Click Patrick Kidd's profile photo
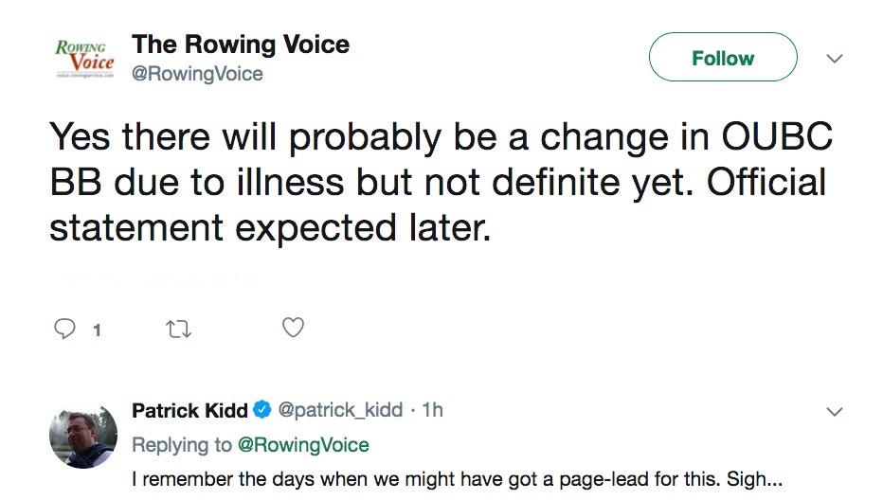The image size is (883, 500). click(x=83, y=435)
